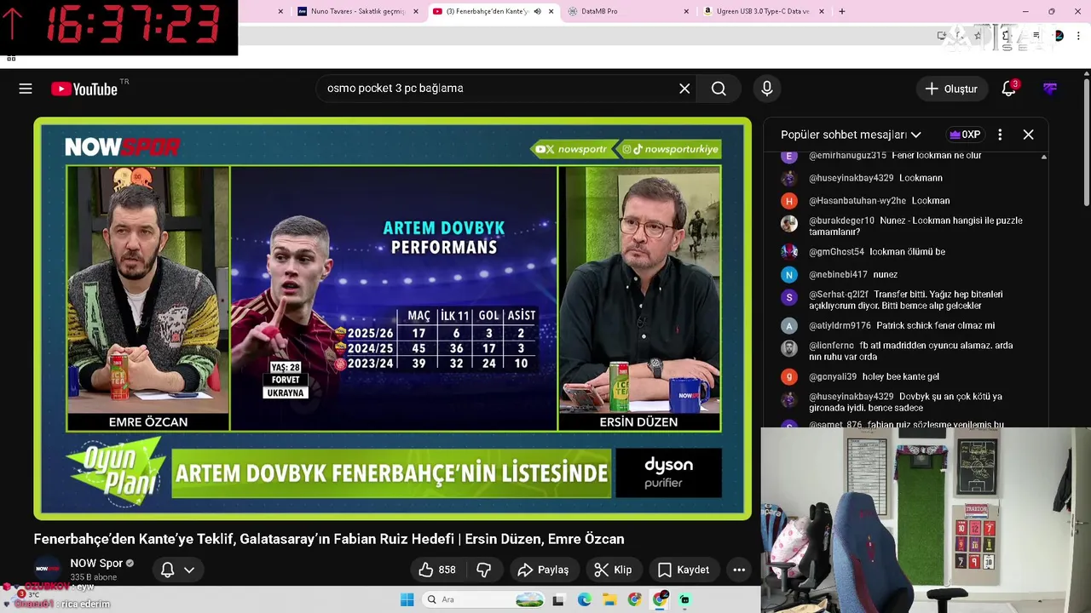
Task: Open a new browser tab
Action: pos(842,11)
